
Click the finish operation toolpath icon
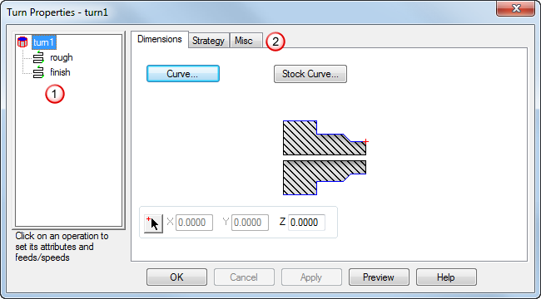click(38, 72)
